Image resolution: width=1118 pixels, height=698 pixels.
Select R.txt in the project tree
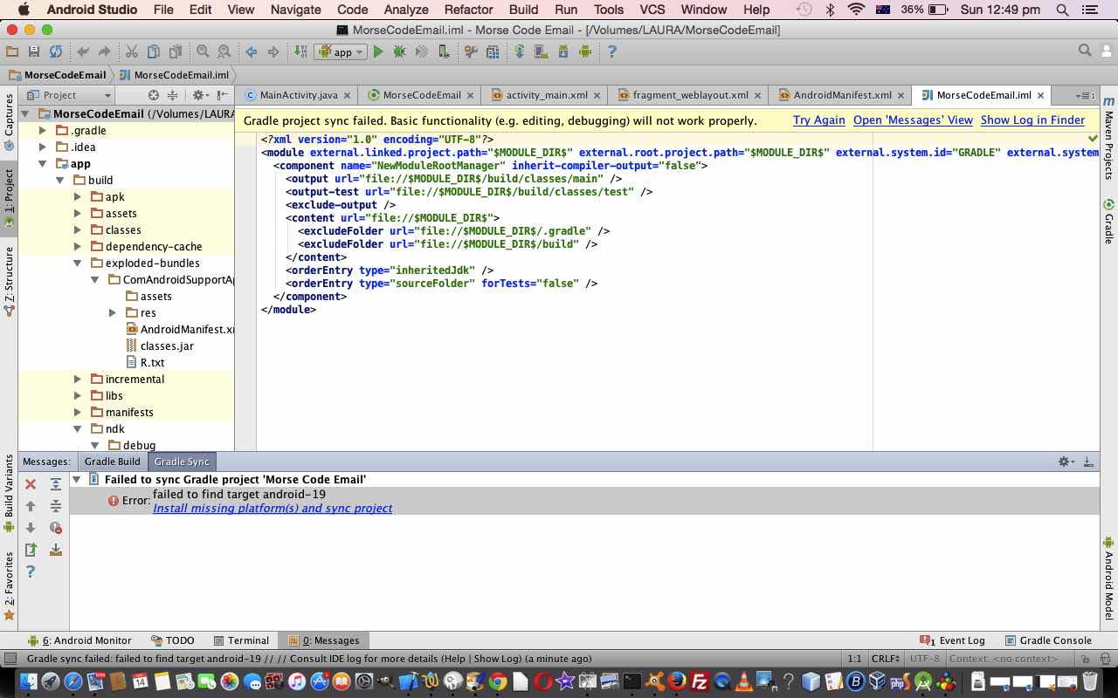(x=152, y=363)
